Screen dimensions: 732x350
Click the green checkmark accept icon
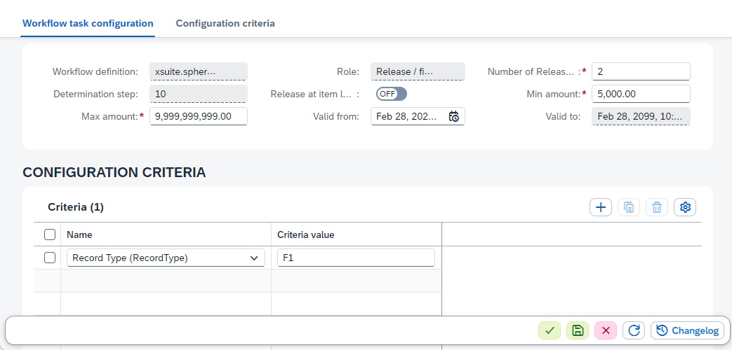click(550, 330)
